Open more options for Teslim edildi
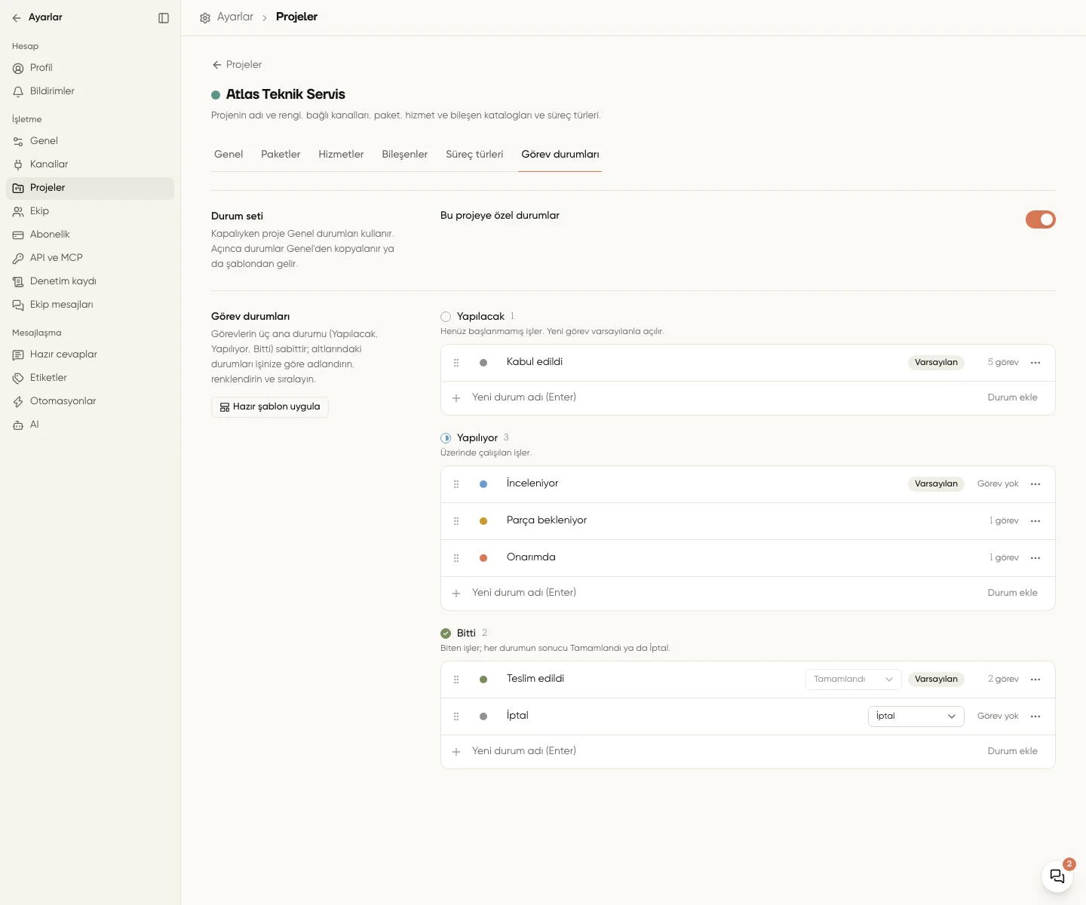The image size is (1086, 905). [1035, 680]
